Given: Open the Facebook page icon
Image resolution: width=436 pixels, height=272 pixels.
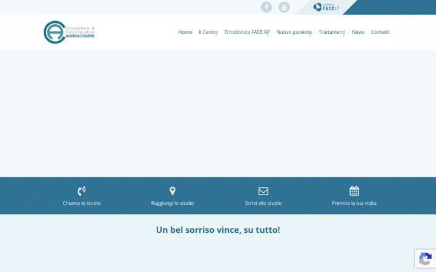Looking at the screenshot, I should coord(266,7).
